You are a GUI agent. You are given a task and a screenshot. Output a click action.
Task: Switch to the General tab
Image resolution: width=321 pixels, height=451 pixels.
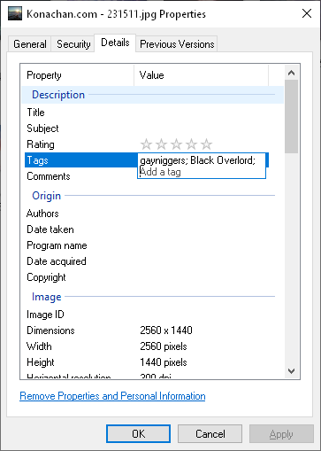(30, 44)
